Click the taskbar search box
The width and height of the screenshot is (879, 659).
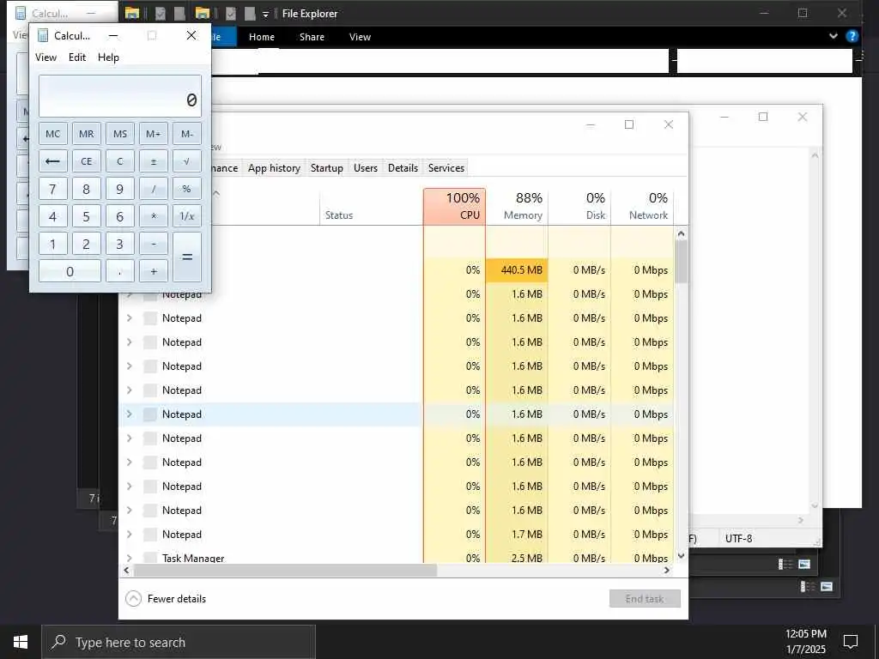[x=179, y=642]
